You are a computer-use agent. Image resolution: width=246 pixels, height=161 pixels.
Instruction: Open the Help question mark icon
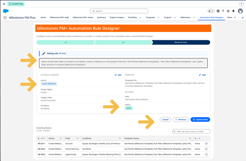(223, 11)
